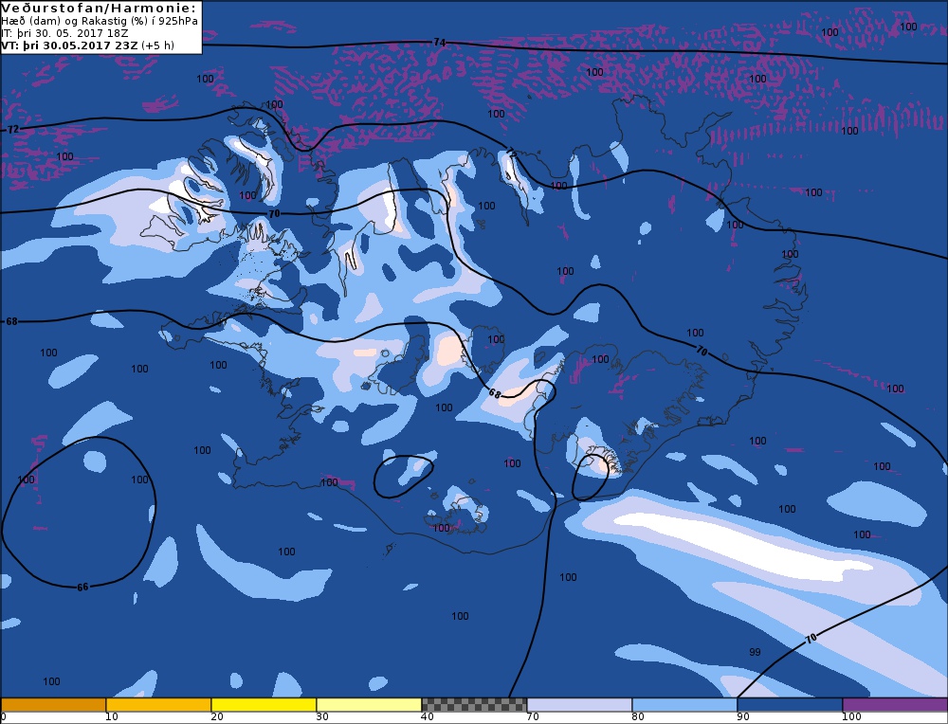Screen dimensions: 948x724
Task: Click the 'VT: þri 30.05.2017 23Z (+5 h)' line
Action: click(87, 45)
